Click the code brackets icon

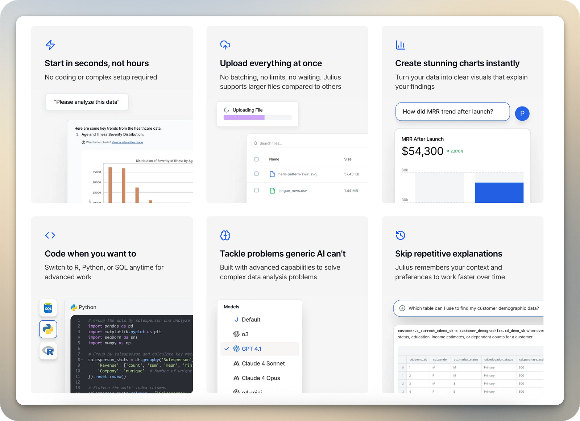[50, 235]
